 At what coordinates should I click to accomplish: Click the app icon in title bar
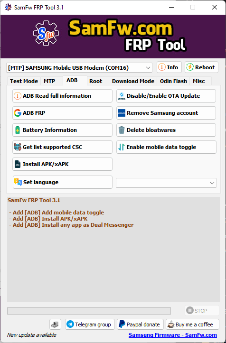(x=8, y=7)
